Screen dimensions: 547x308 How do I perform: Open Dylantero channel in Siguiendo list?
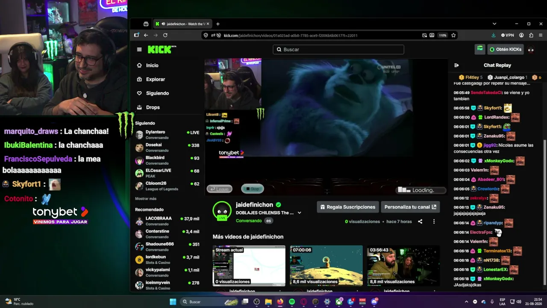pos(168,135)
